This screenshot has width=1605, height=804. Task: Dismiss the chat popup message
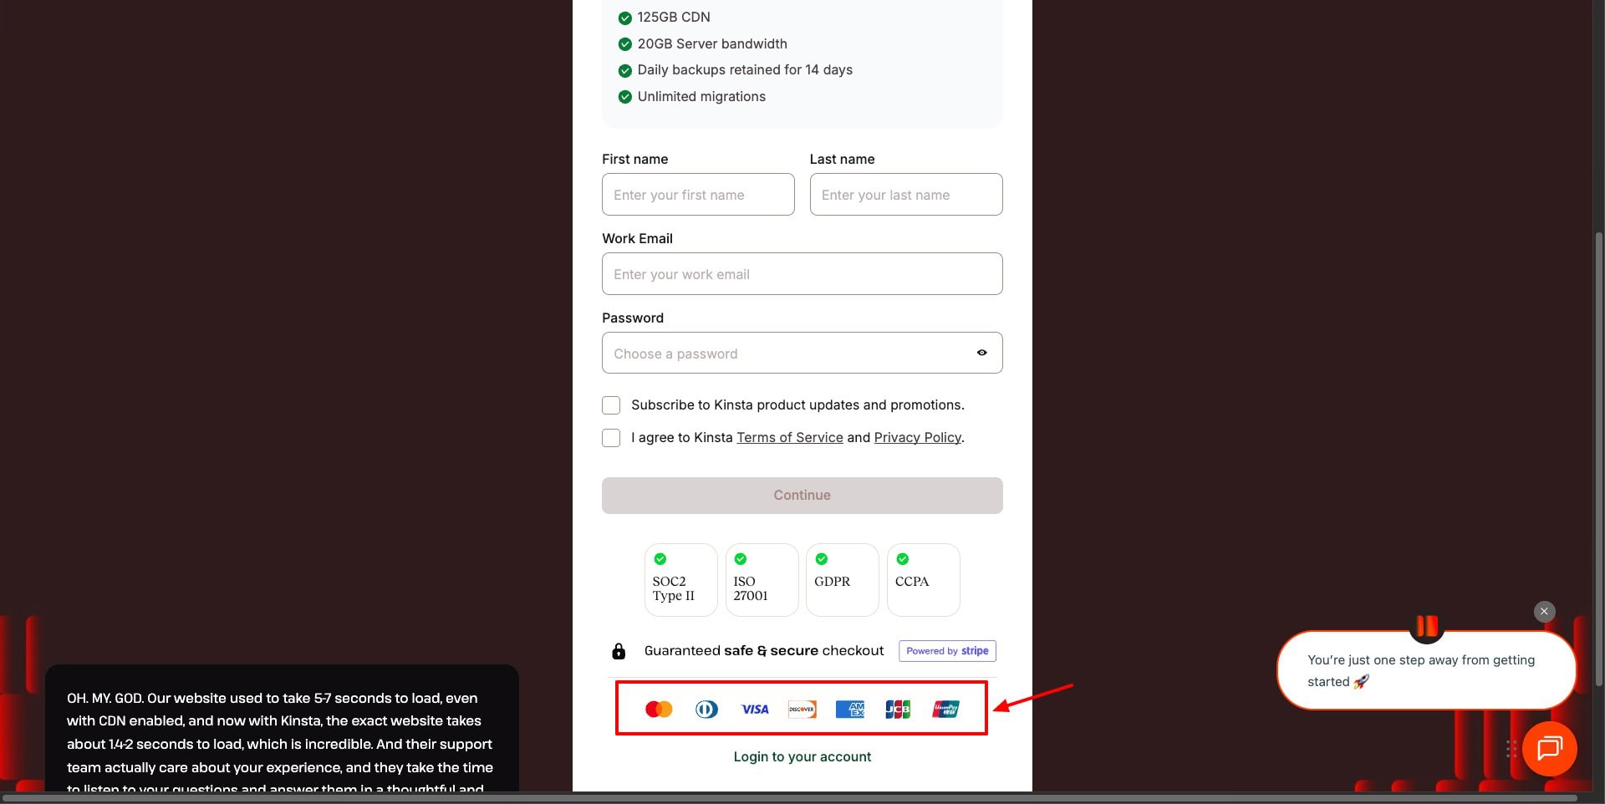coord(1544,611)
